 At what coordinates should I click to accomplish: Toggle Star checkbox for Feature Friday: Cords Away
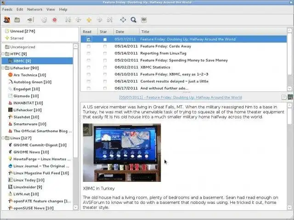(x=105, y=46)
